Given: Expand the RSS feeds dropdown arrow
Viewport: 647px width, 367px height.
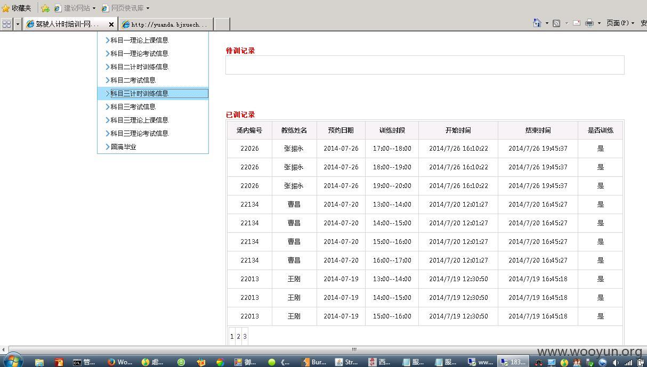Looking at the screenshot, I should pos(567,23).
